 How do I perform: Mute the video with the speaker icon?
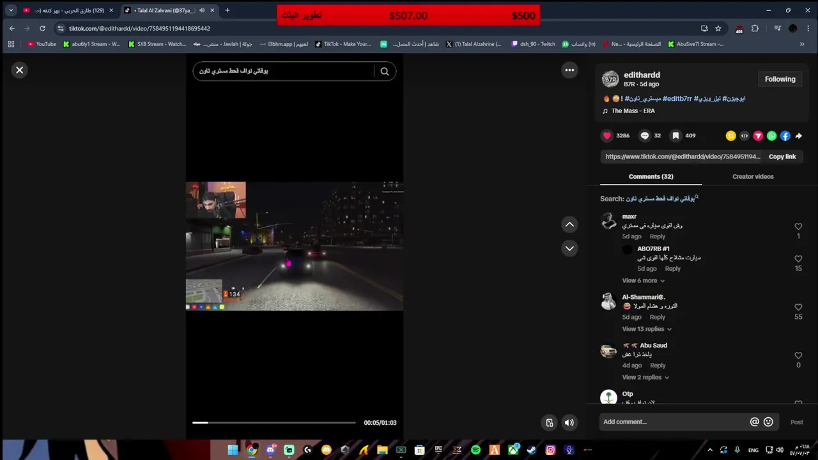(569, 422)
